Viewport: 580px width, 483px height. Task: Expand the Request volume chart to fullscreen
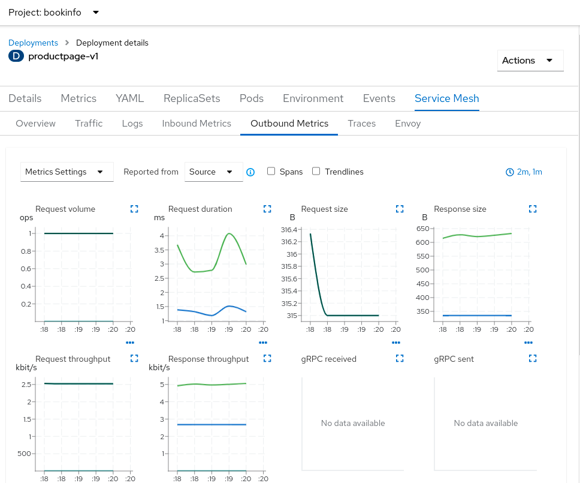click(x=134, y=209)
